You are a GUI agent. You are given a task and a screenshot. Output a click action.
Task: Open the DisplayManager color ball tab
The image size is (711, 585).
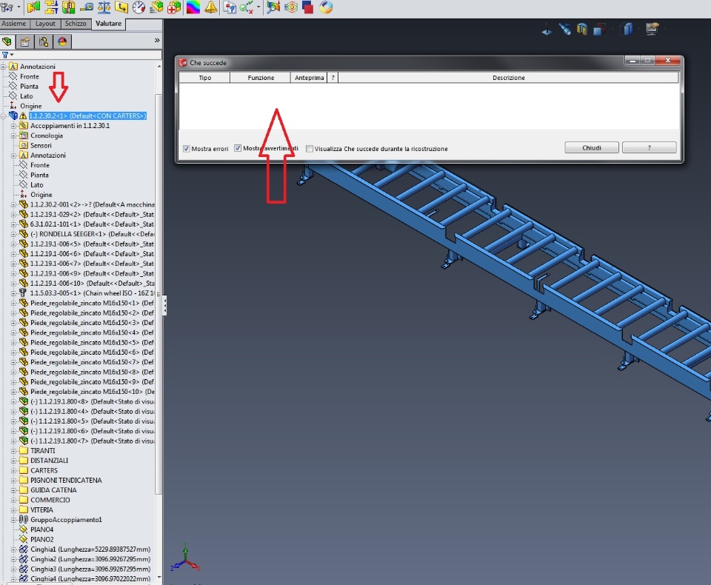[x=62, y=41]
